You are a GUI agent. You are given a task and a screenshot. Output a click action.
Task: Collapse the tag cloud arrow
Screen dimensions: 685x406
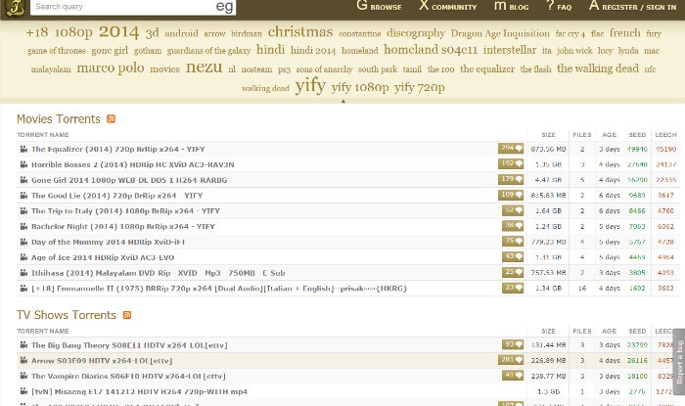pyautogui.click(x=342, y=101)
